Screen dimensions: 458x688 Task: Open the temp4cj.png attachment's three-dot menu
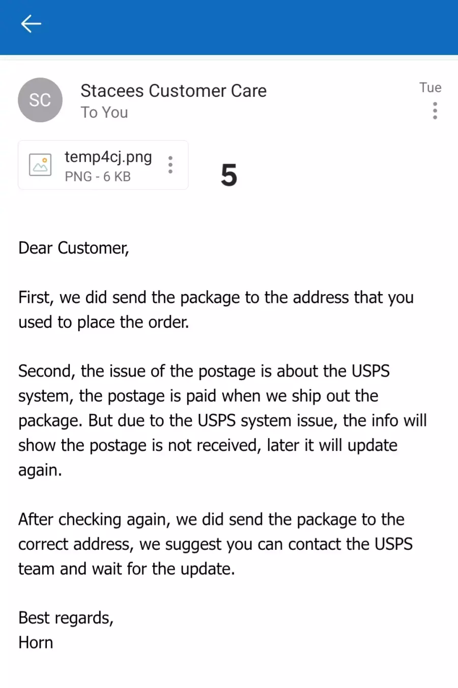(170, 165)
